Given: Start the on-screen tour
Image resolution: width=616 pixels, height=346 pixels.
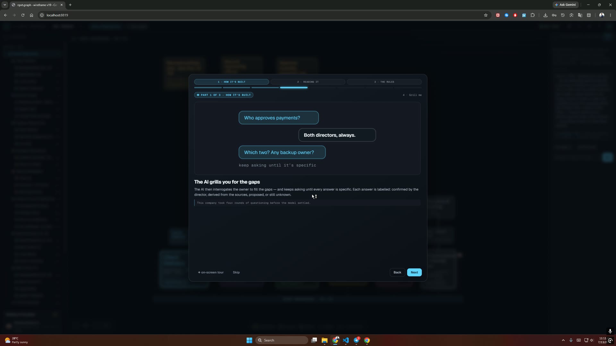Looking at the screenshot, I should (211, 272).
